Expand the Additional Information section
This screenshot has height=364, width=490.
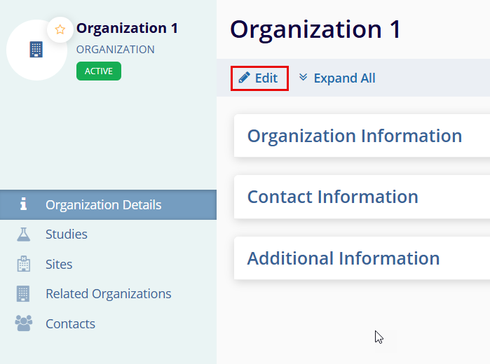[x=343, y=258]
